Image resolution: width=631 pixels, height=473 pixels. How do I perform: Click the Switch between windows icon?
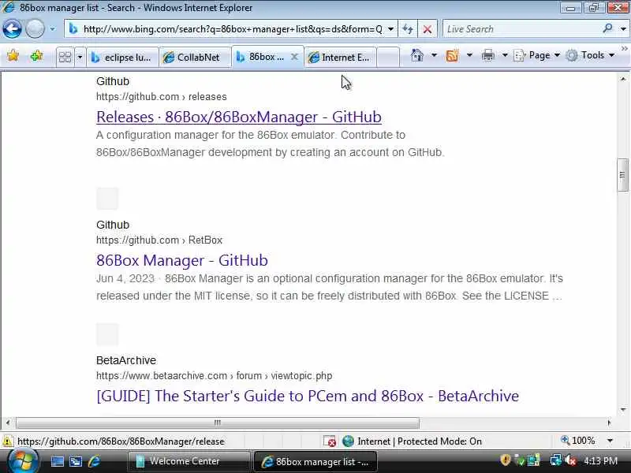point(76,461)
